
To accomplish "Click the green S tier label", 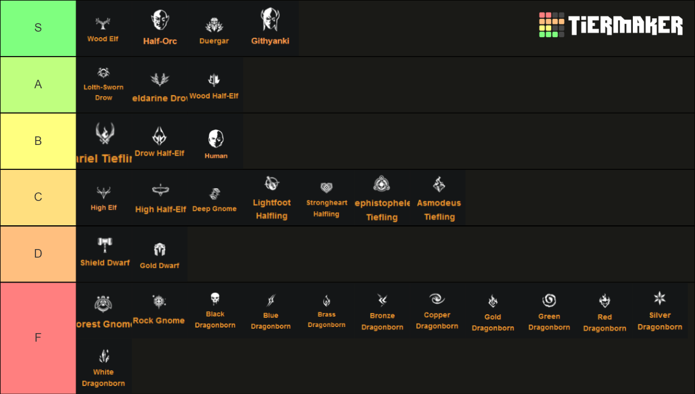I will click(38, 28).
